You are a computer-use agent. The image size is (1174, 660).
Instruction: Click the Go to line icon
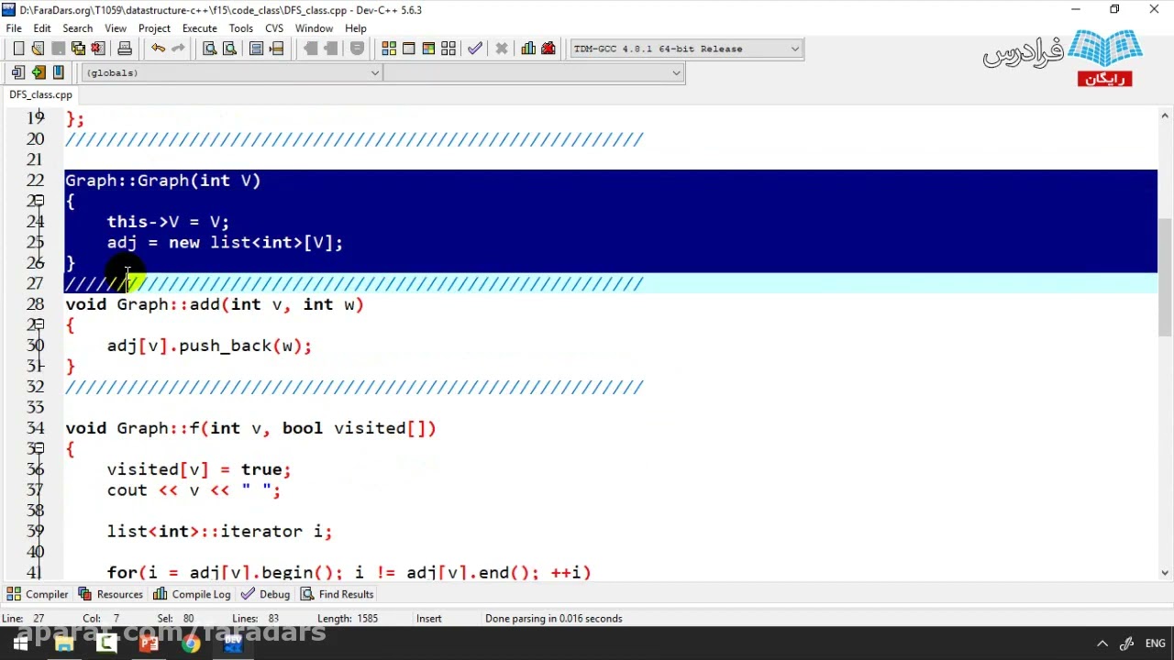coord(276,49)
